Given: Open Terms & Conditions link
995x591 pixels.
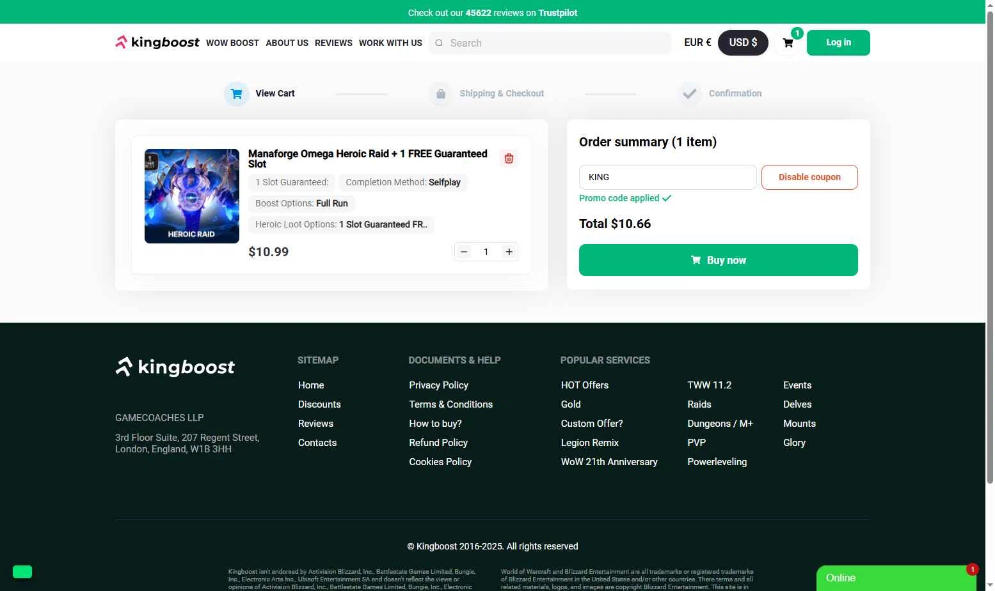Looking at the screenshot, I should [x=451, y=404].
